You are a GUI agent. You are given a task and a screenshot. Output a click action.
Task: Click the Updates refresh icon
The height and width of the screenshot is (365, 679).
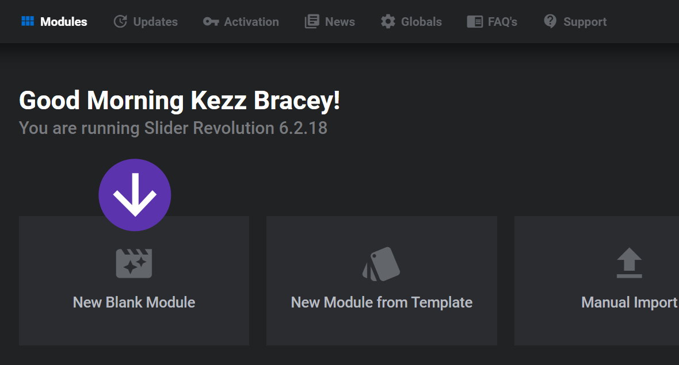point(120,22)
